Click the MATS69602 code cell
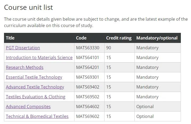The width and height of the screenshot is (191, 124). coord(89,116)
